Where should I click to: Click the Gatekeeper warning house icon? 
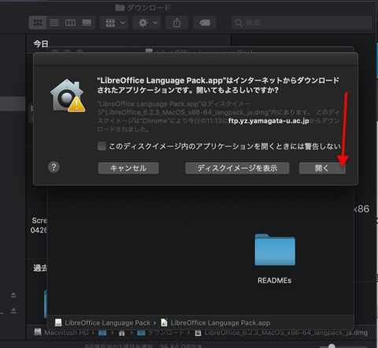tap(68, 95)
